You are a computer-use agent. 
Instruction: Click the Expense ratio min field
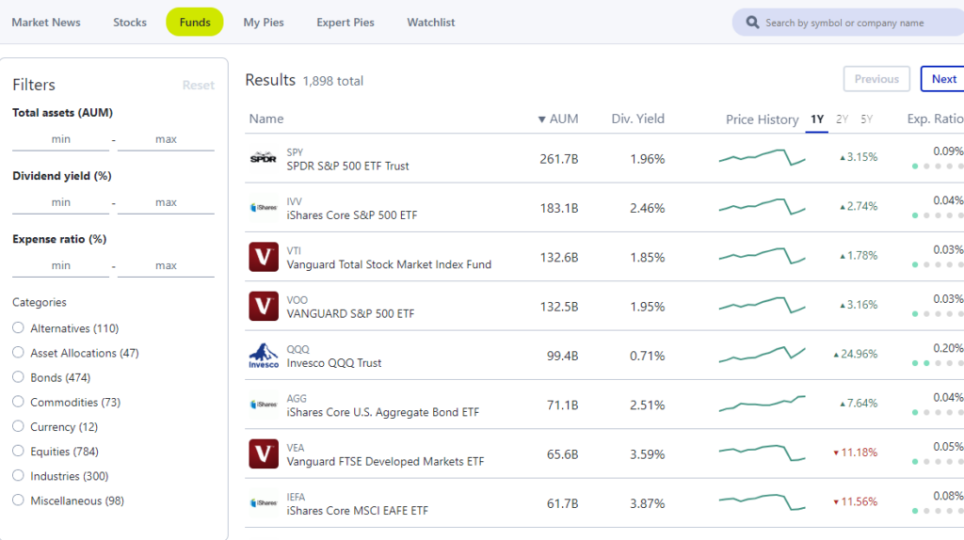click(61, 266)
